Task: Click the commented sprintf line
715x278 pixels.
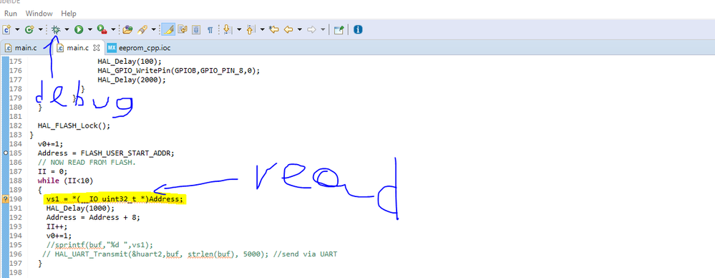Action: [x=100, y=244]
